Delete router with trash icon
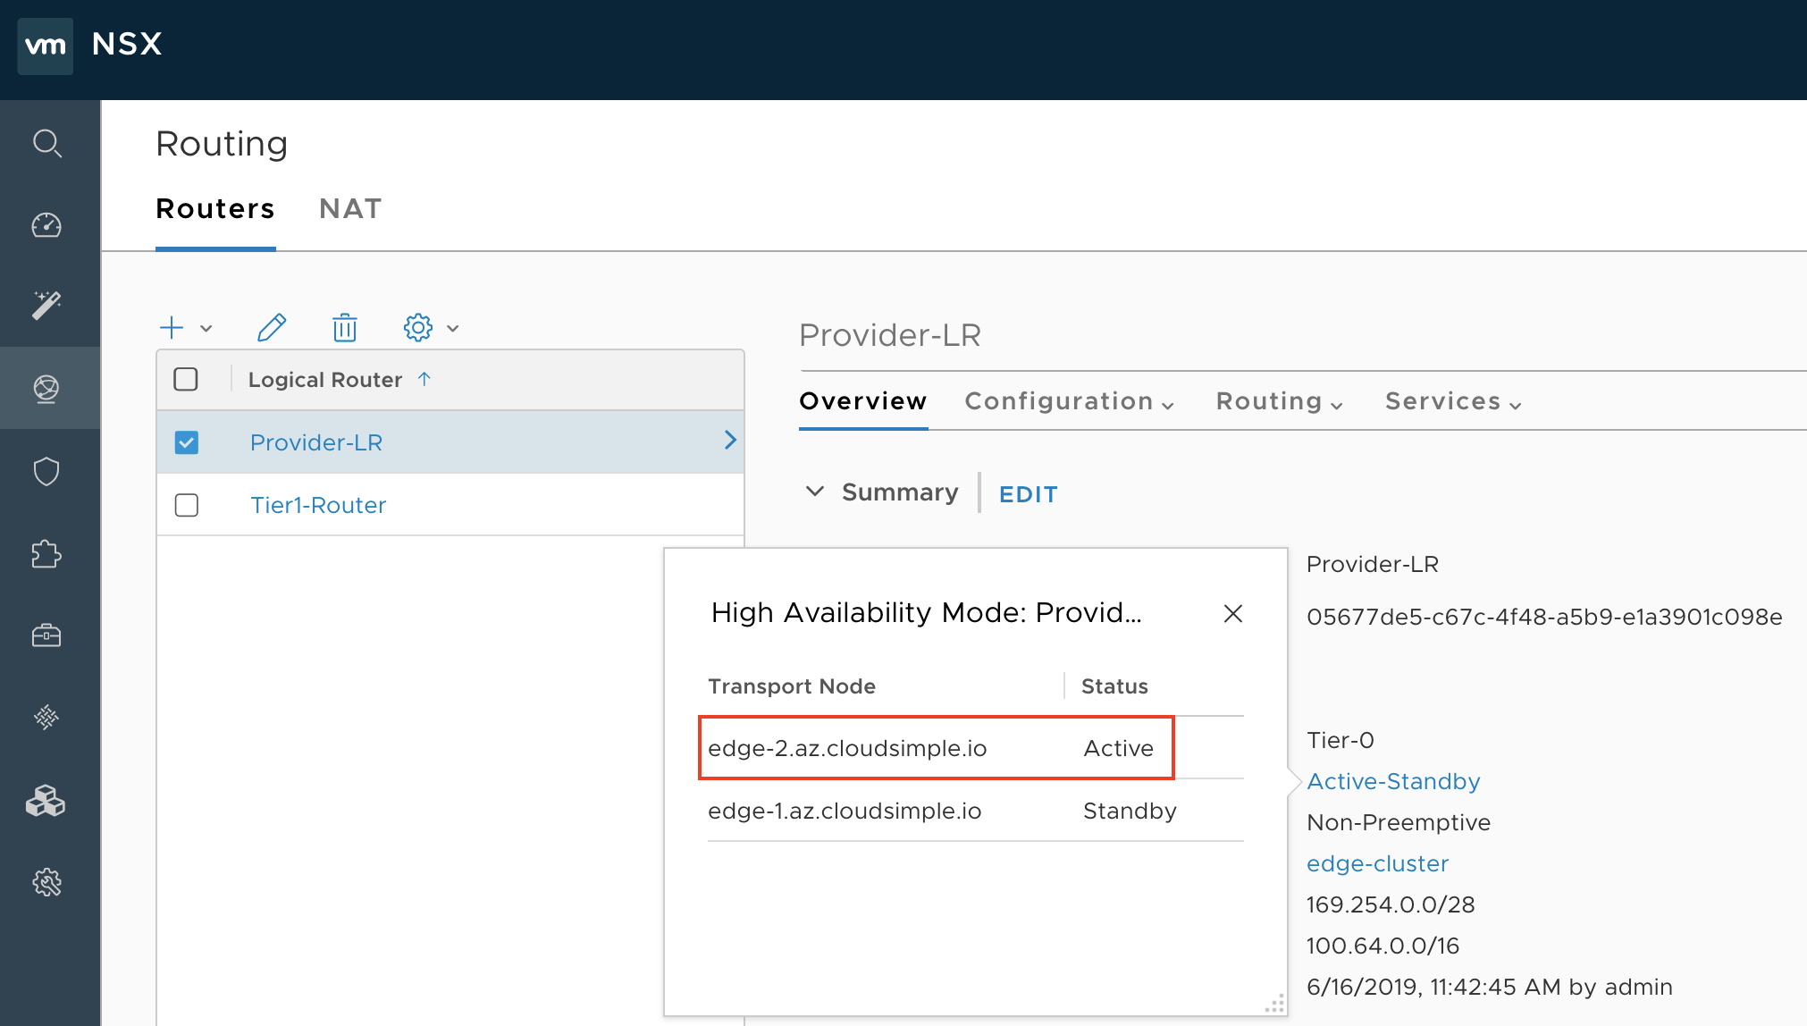Screen dimensions: 1807x1026 click(x=345, y=328)
